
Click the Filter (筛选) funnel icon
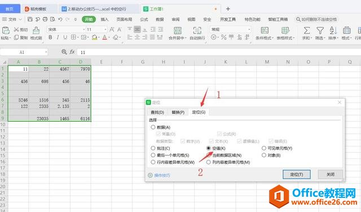coord(320,30)
